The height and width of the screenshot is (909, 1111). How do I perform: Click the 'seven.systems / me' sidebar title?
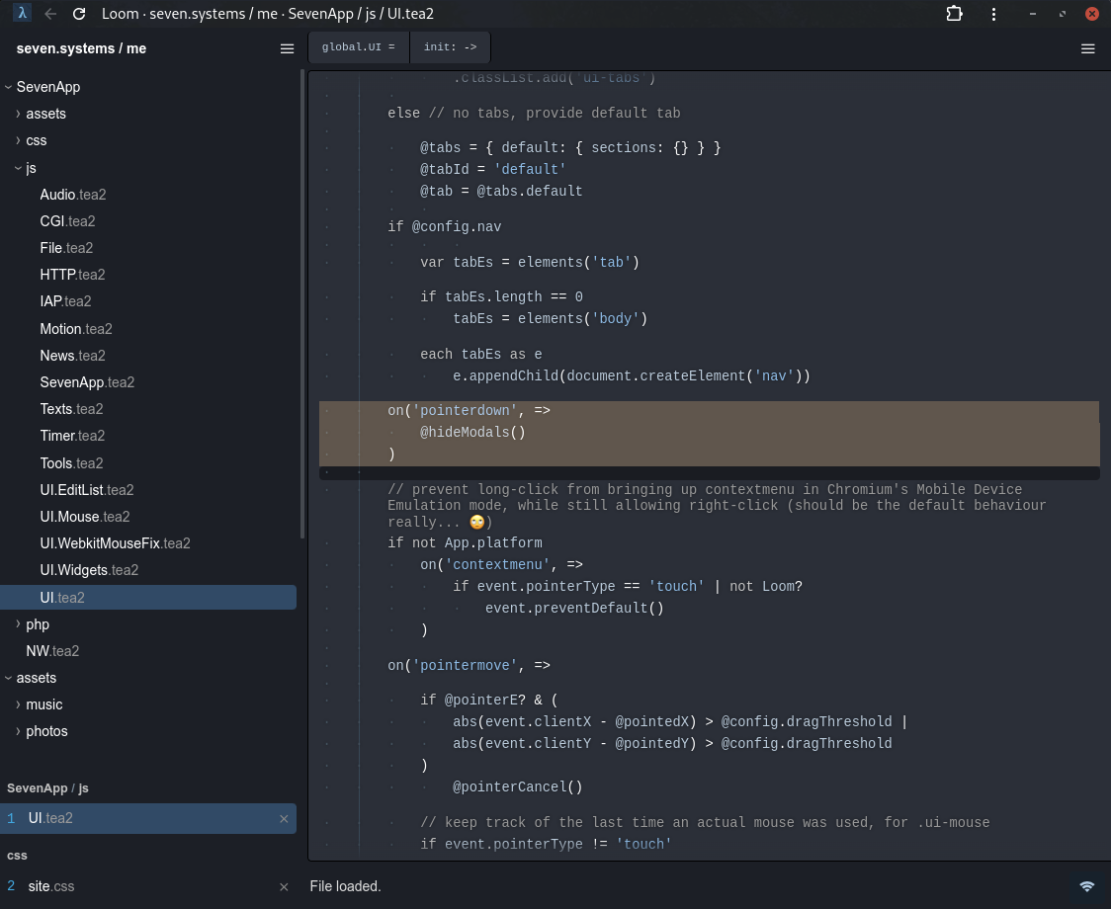[x=81, y=48]
